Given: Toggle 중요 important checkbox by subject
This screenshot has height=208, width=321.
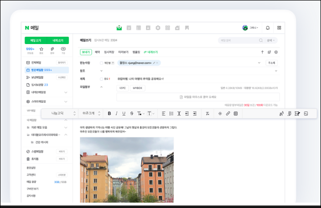Looking at the screenshot, I should 101,79.
